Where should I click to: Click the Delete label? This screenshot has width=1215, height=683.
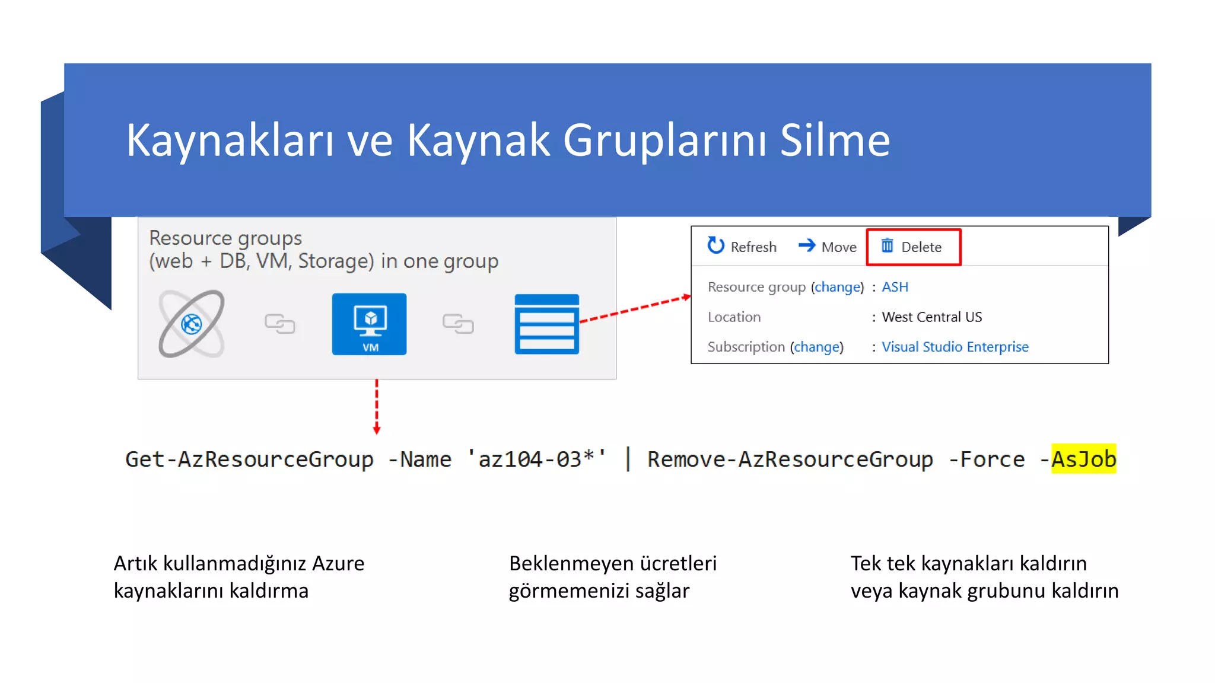[x=921, y=247]
